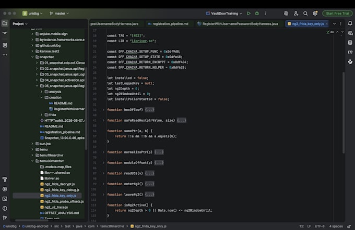Viewport: 355px width, 230px height.
Task: Open inspections widget showing 23
Action: click(x=330, y=32)
